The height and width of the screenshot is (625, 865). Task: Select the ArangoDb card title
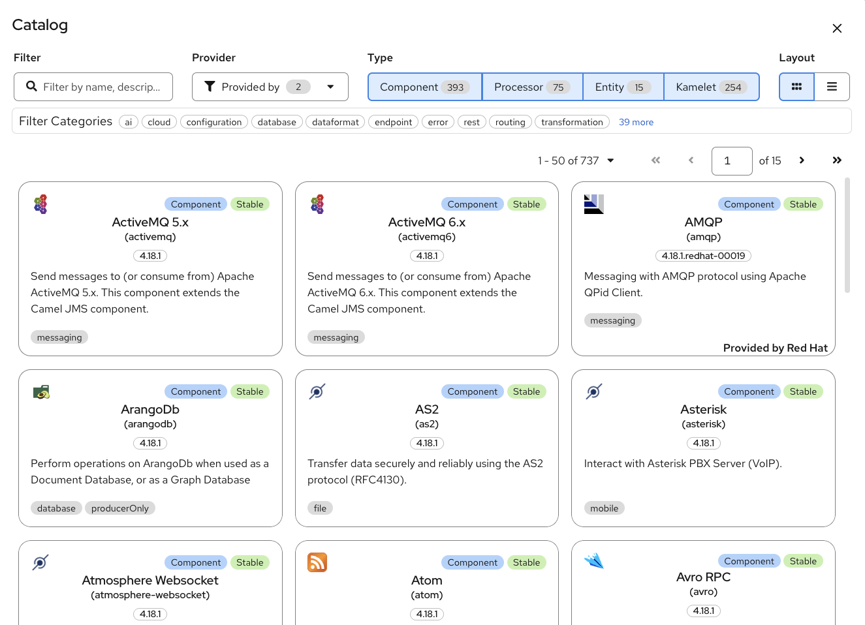click(x=150, y=410)
